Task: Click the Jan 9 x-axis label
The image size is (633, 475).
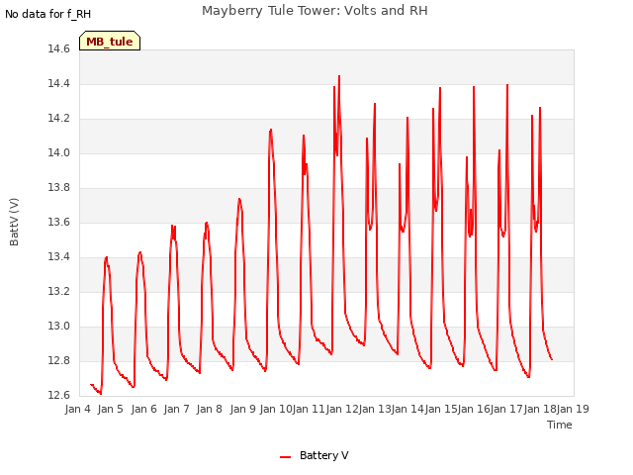Action: coord(243,409)
